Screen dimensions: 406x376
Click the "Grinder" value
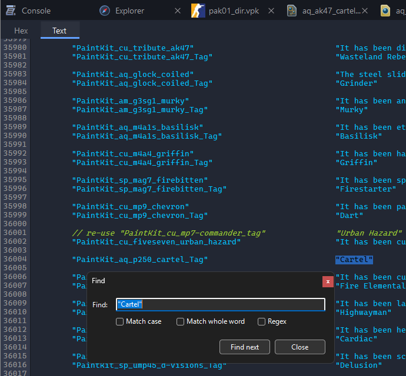click(x=357, y=83)
